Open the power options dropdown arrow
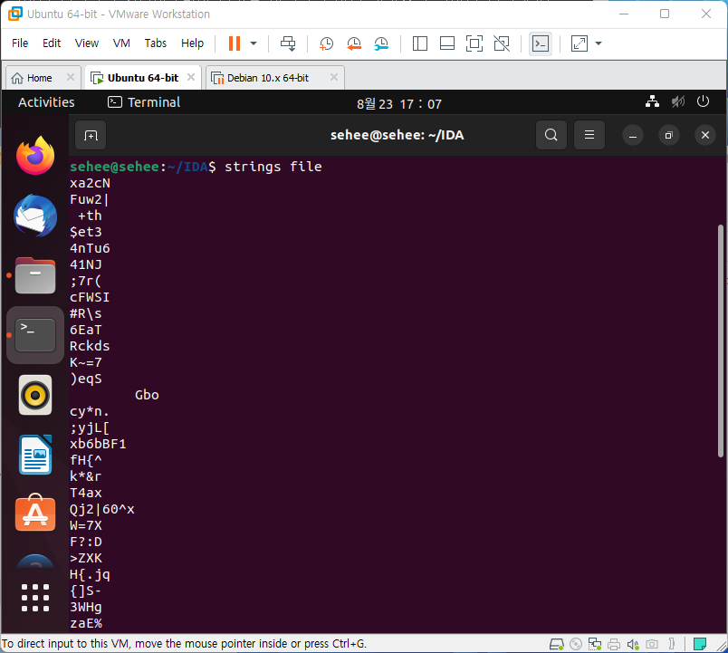The height and width of the screenshot is (653, 728). (x=254, y=43)
